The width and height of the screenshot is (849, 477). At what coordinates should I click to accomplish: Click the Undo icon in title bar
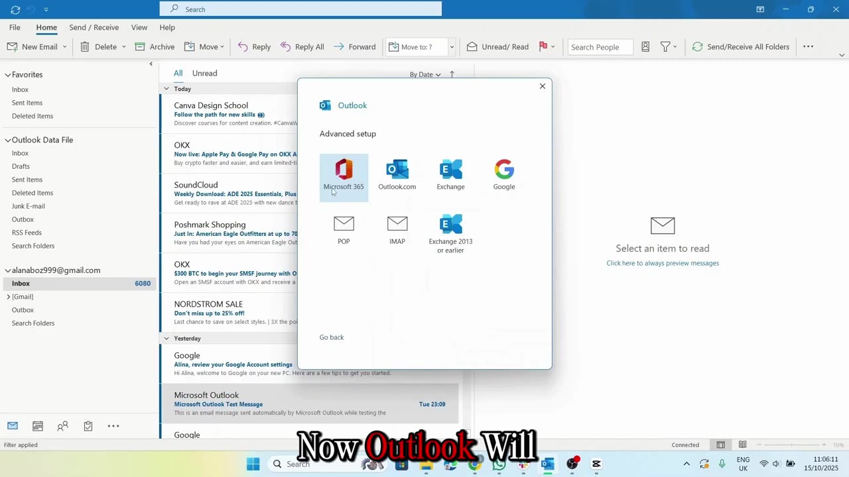[x=31, y=9]
